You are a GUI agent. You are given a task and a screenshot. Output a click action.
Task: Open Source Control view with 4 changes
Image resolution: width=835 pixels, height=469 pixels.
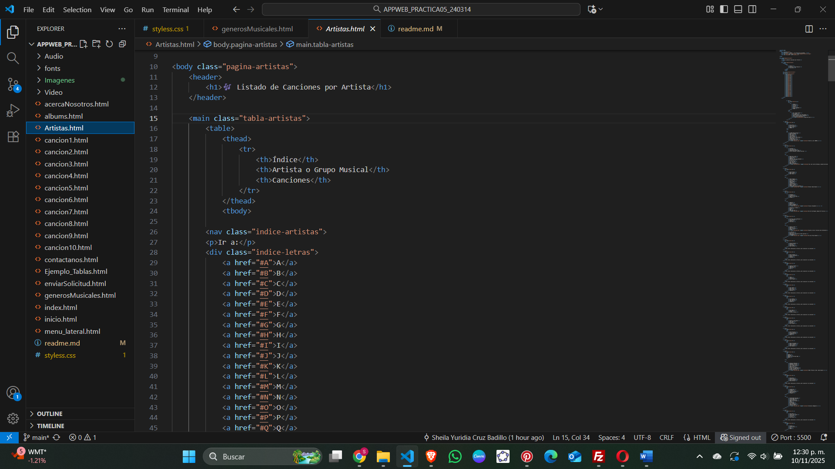(13, 84)
